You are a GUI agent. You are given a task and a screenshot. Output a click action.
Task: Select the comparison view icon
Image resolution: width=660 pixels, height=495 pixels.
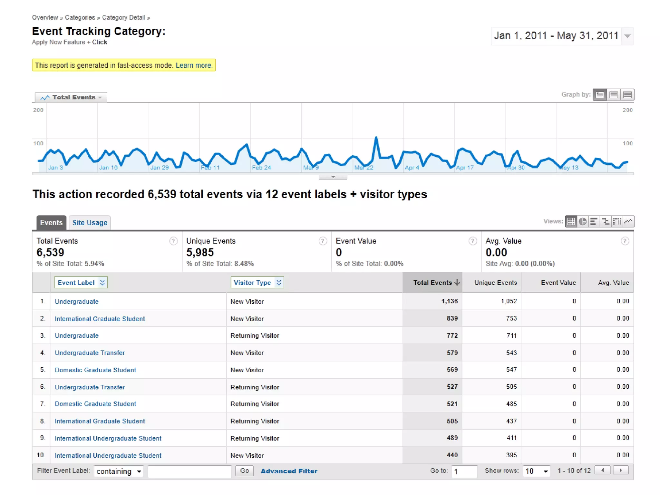click(606, 221)
